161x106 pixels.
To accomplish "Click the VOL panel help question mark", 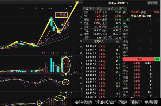I will [69, 57].
